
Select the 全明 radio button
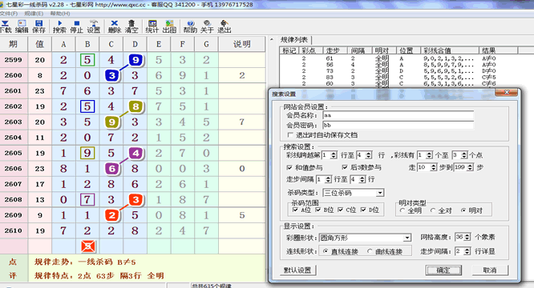[x=403, y=210]
